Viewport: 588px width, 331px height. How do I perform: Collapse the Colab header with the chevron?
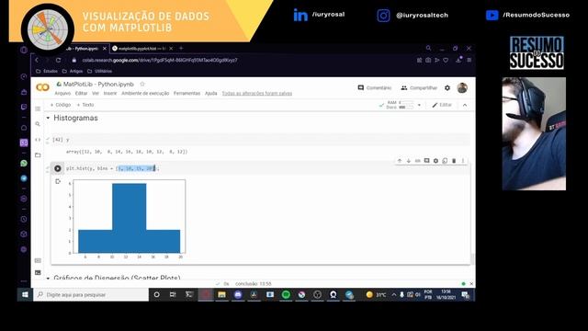(465, 105)
